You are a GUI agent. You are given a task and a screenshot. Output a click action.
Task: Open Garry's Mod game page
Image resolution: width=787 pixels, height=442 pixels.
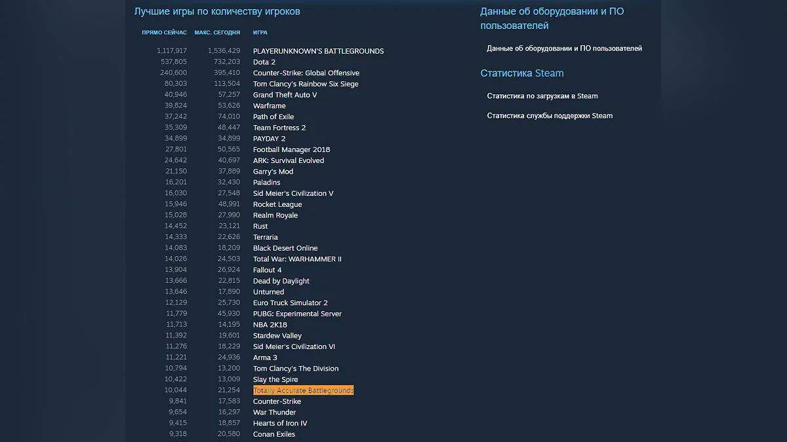click(273, 172)
